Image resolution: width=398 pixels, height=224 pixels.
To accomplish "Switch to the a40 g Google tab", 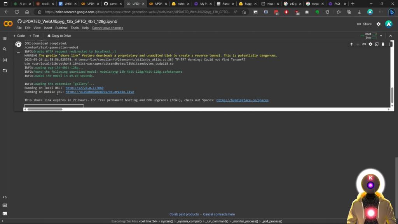I will pyautogui.click(x=292, y=4).
